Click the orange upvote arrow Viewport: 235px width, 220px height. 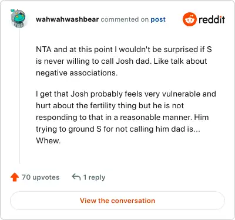coord(15,177)
